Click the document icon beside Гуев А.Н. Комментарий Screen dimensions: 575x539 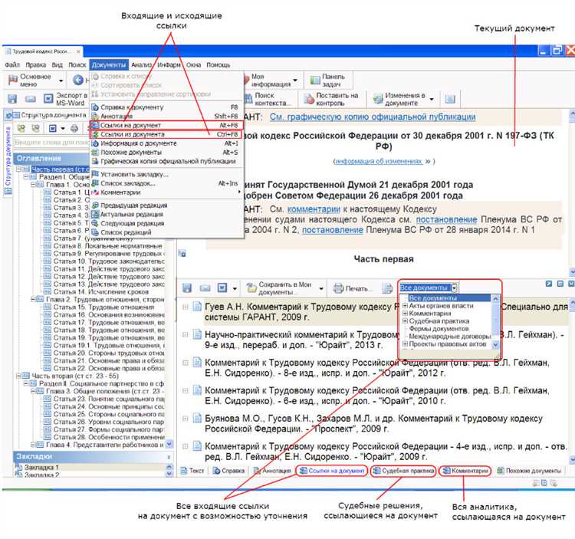pyautogui.click(x=197, y=306)
